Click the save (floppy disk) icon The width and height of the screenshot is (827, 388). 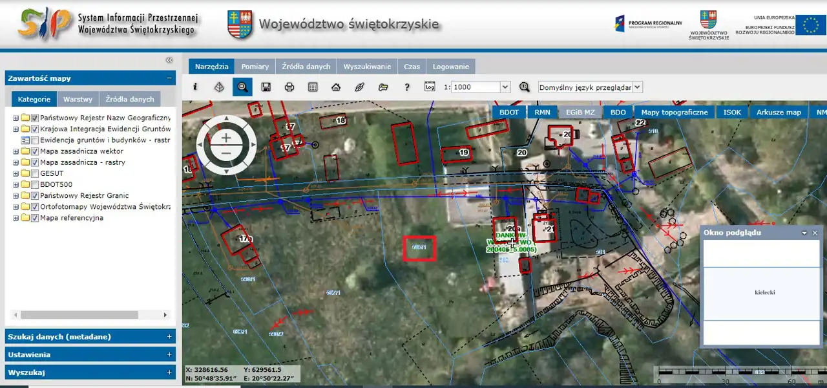coord(266,87)
